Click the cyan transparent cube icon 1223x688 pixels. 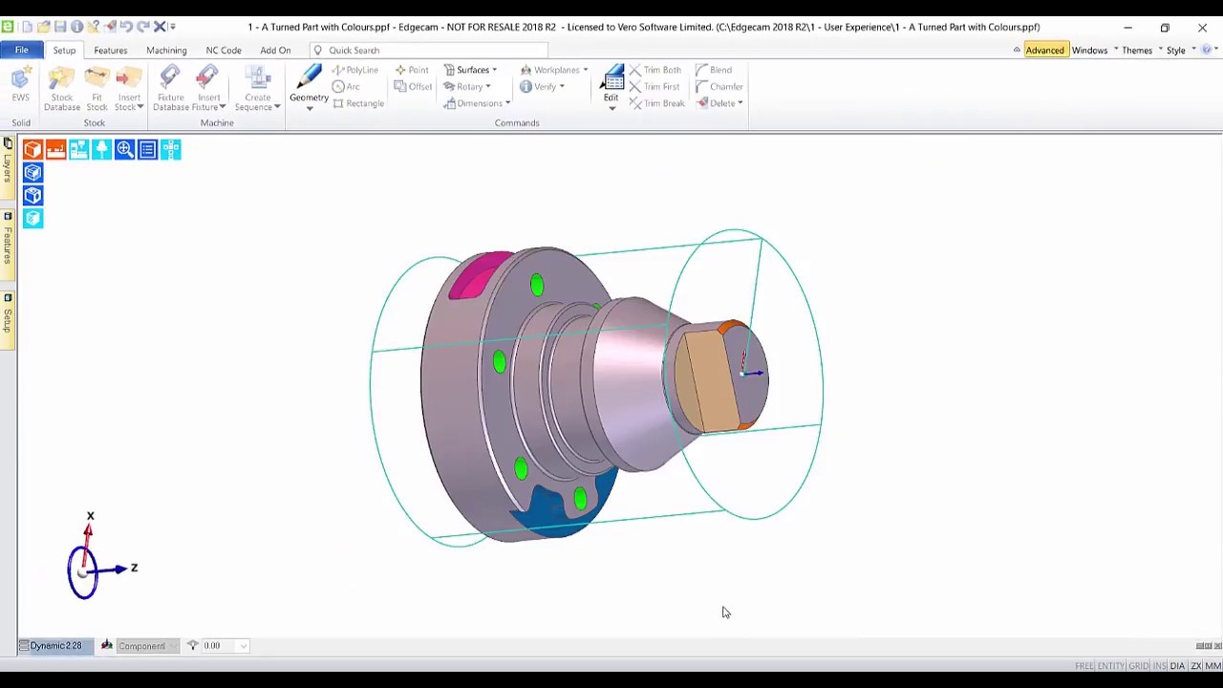pyautogui.click(x=33, y=218)
